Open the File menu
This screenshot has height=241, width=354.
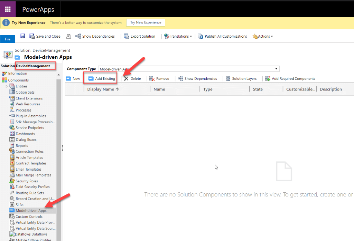(x=8, y=39)
